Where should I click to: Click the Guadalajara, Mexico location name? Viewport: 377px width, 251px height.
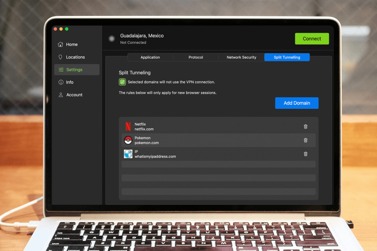pyautogui.click(x=142, y=36)
